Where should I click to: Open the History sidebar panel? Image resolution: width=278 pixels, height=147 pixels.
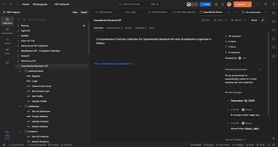pos(7,41)
